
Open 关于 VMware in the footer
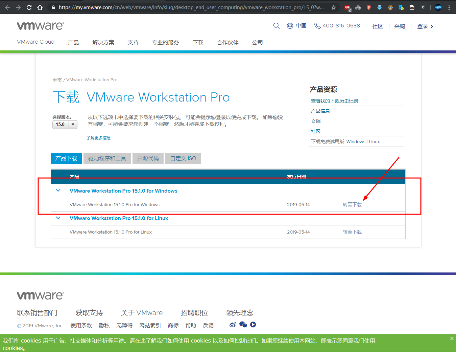142,313
